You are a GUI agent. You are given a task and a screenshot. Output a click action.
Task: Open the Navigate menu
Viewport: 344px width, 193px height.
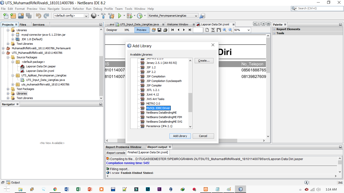[53, 9]
